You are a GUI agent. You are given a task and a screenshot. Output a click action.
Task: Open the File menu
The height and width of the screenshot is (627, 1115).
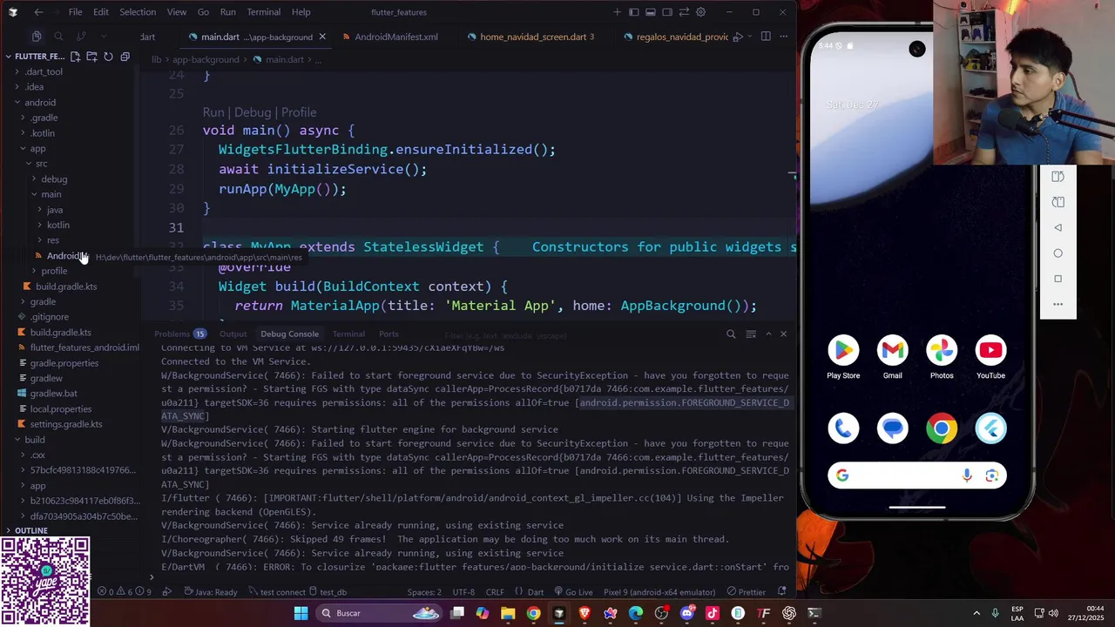76,12
